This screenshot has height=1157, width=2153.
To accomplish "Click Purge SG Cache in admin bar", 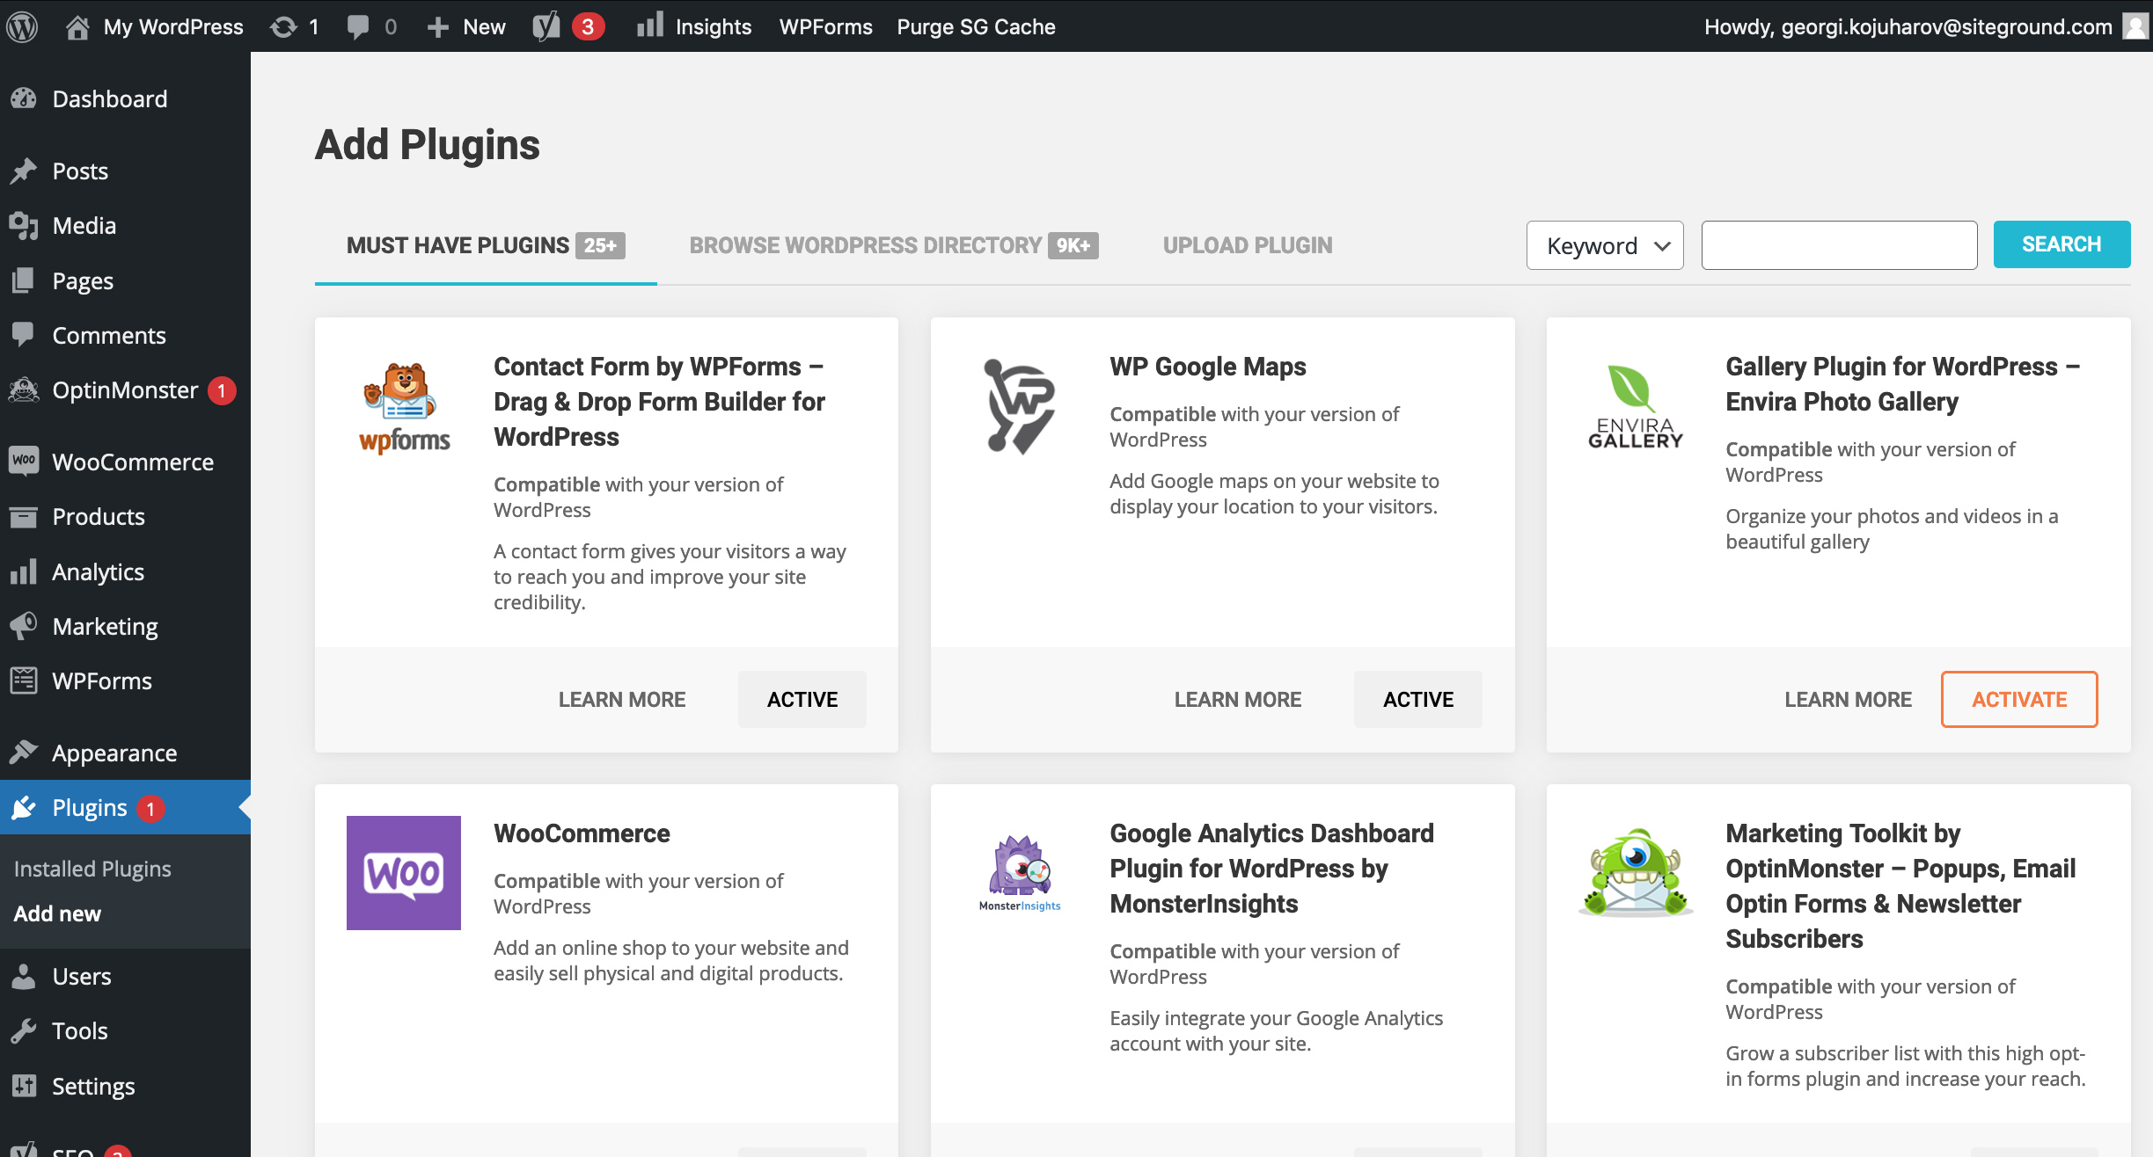I will click(x=976, y=26).
